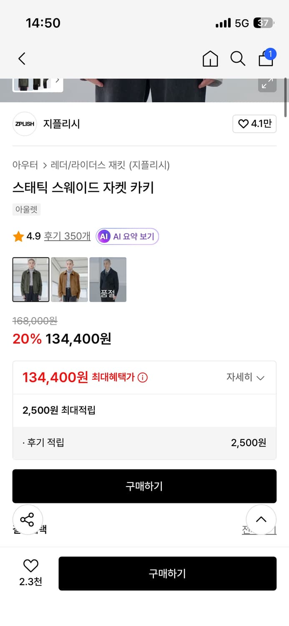
Task: Select the 품절 sold-out product thumbnail
Action: 108,280
